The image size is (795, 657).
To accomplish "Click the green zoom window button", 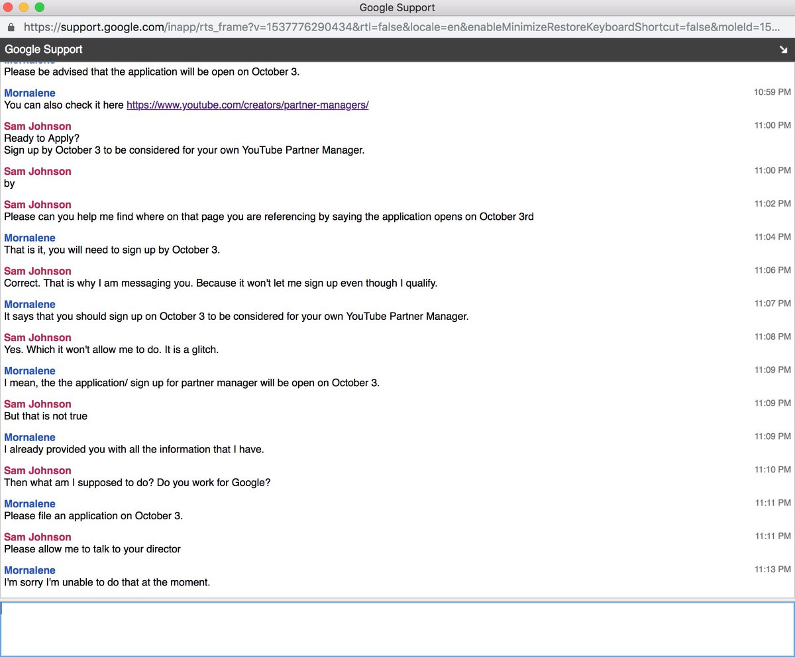I will 39,7.
